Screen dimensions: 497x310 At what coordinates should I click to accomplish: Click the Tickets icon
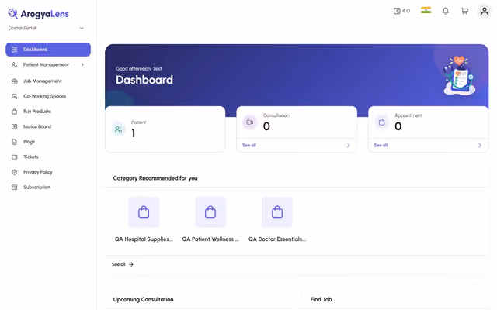14,157
